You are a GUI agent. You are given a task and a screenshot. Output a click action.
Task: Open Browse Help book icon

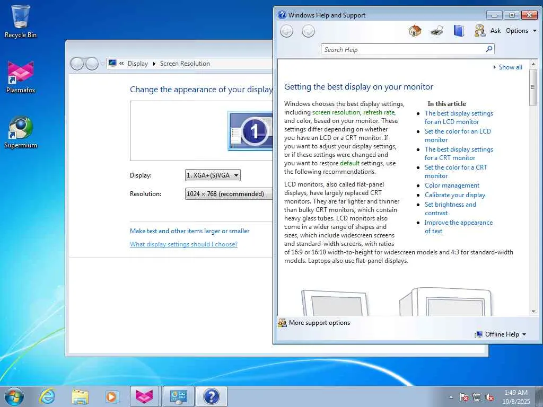click(459, 31)
